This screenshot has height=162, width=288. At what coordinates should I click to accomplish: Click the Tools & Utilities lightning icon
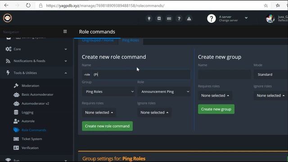(8, 73)
